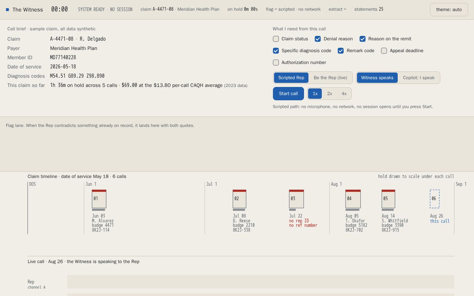
Task: Set playback speed to 4x
Action: [x=344, y=94]
